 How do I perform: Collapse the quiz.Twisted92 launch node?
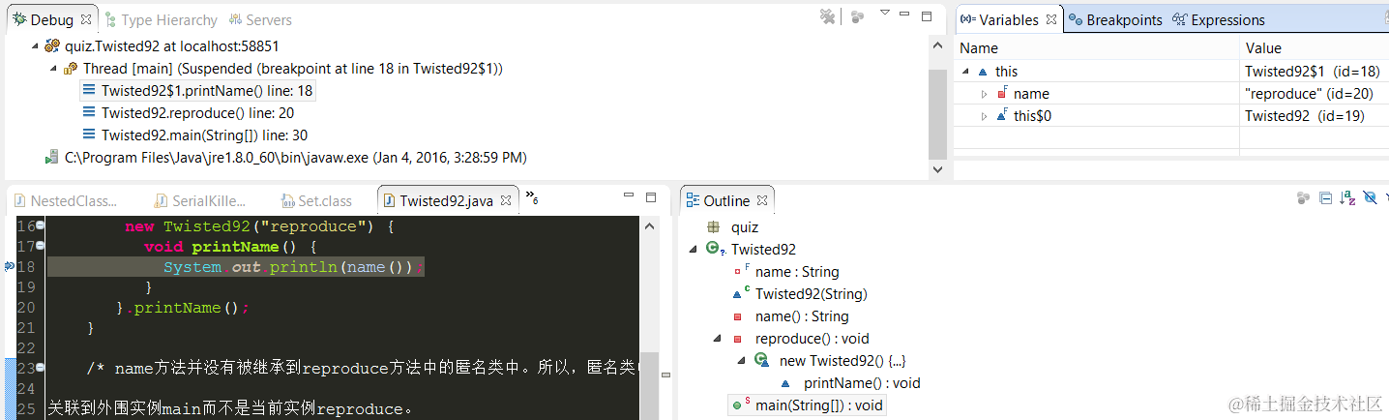click(x=35, y=45)
